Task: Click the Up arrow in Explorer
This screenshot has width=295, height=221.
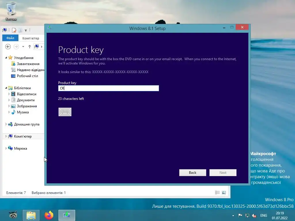Action: [x=30, y=47]
